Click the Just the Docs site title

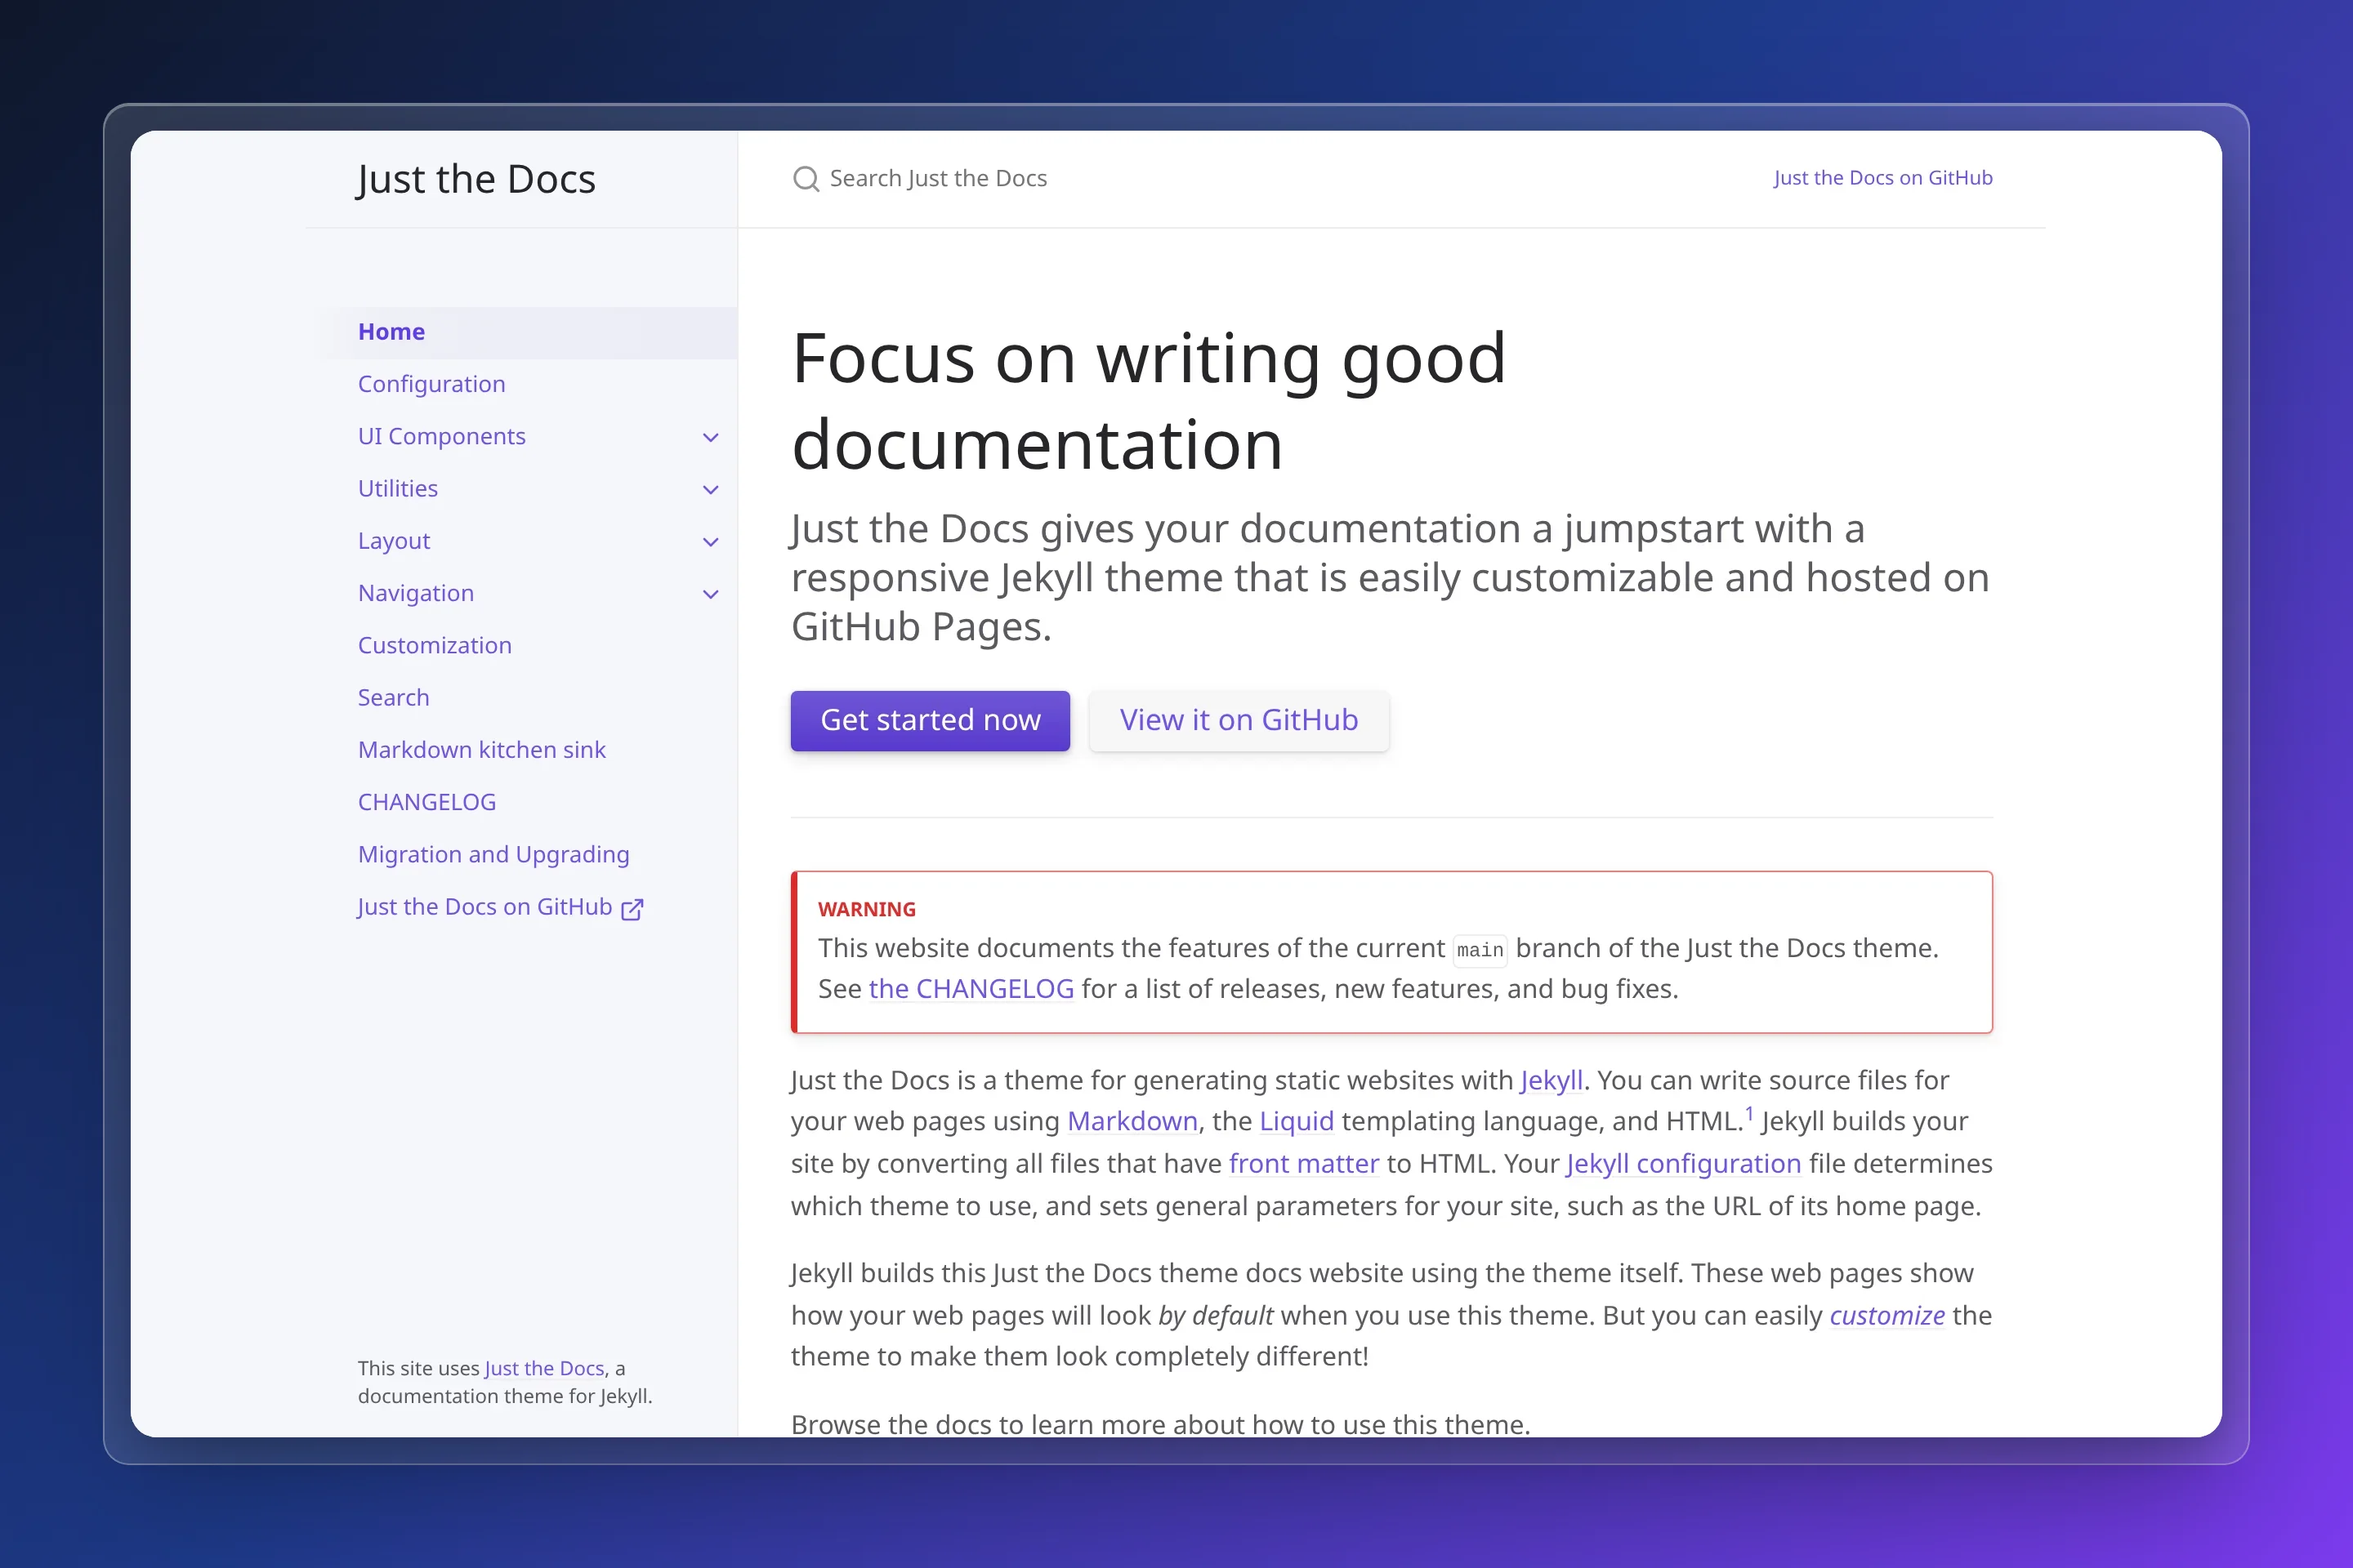[476, 179]
